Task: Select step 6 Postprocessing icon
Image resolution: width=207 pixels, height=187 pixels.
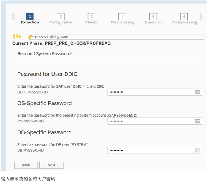Action: 184,17
